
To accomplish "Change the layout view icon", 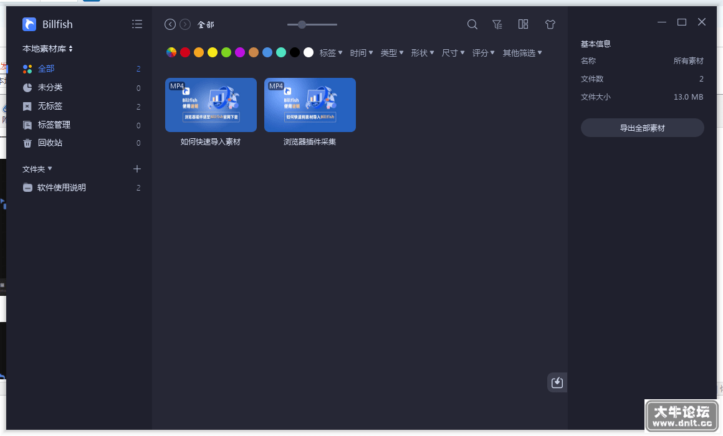I will (524, 24).
